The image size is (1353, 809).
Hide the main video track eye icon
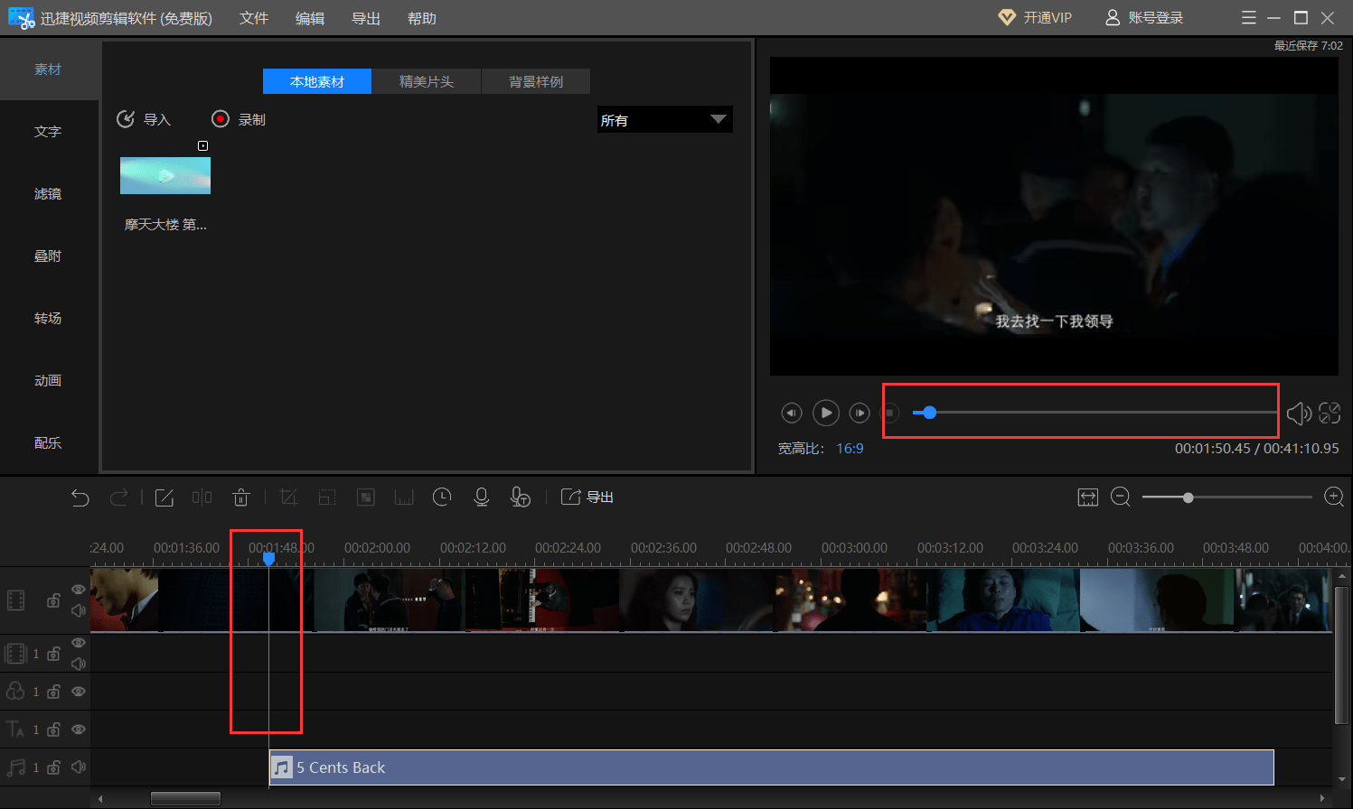79,590
